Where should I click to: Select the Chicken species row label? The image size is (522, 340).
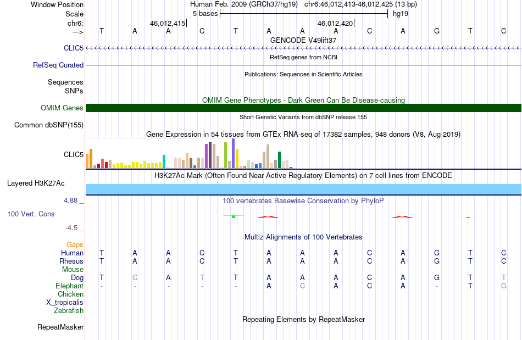click(70, 294)
